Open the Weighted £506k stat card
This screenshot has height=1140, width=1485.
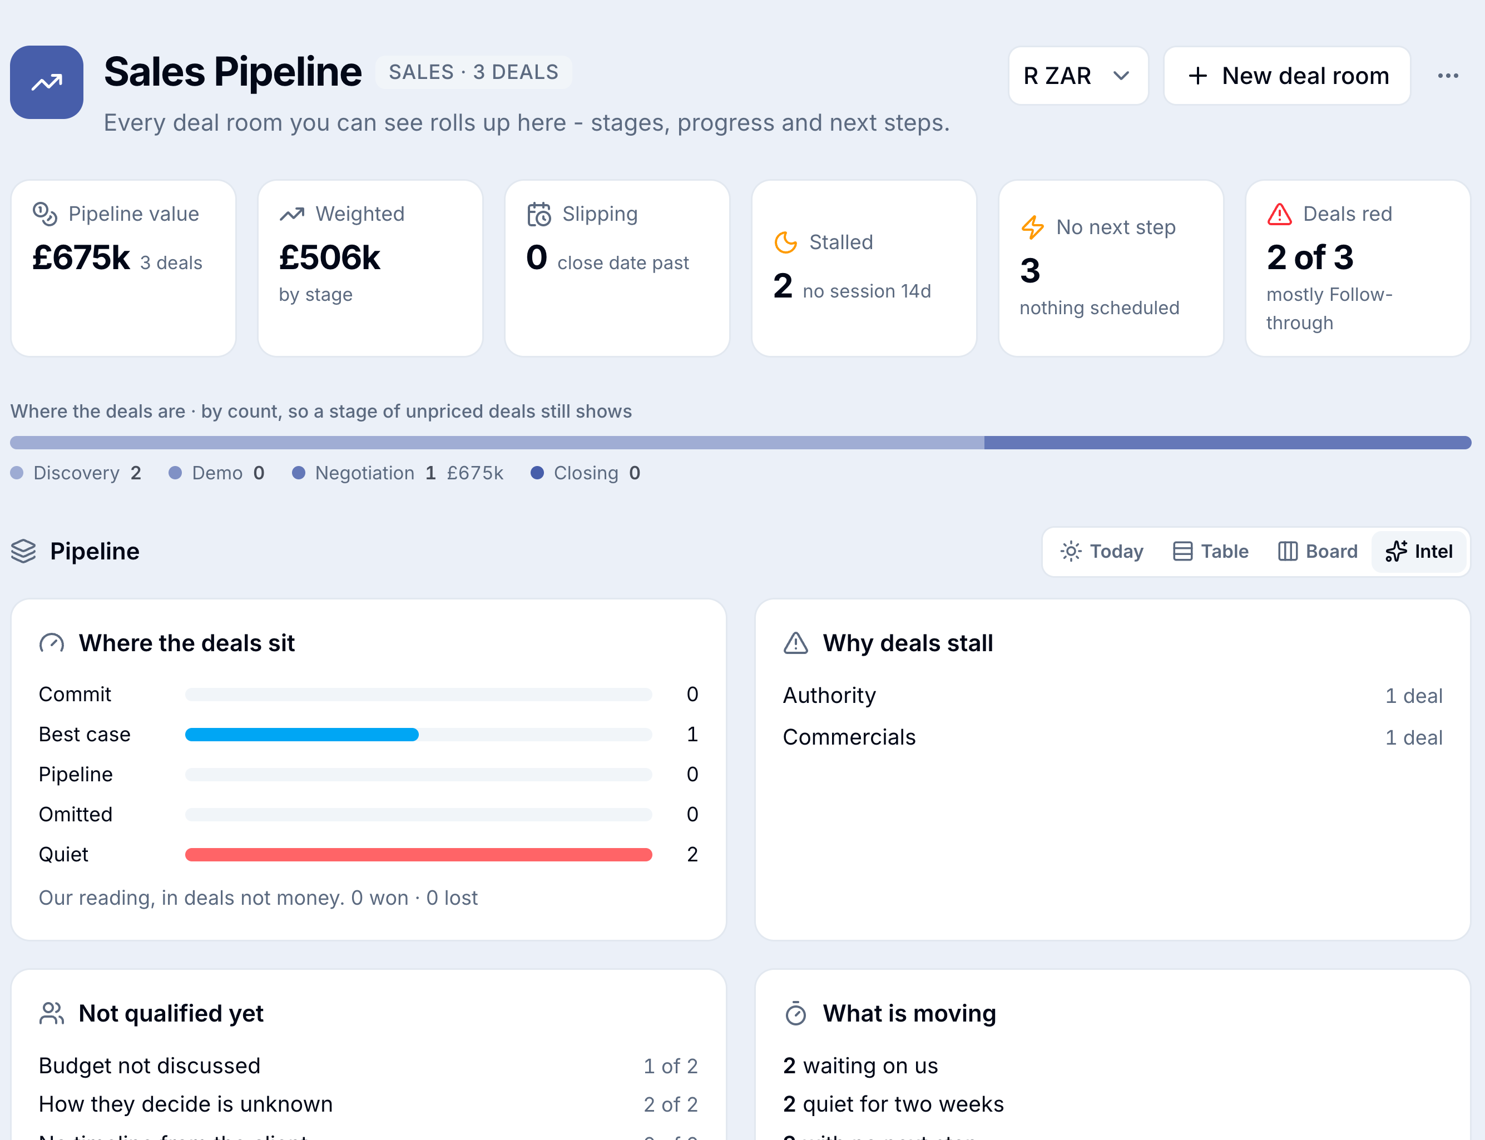[370, 268]
